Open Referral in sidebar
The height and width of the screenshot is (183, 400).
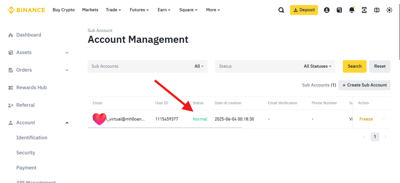[25, 105]
